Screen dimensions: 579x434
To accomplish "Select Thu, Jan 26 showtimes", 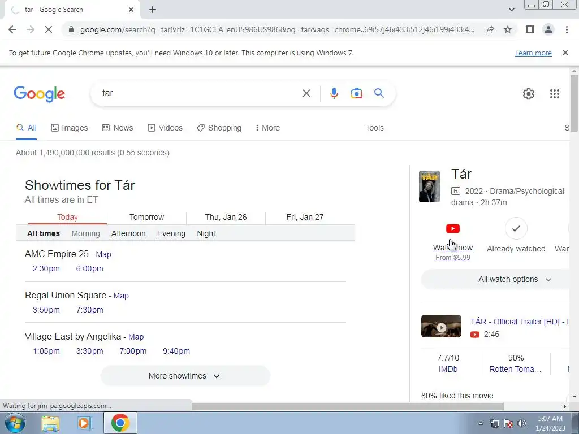I will 226,217.
